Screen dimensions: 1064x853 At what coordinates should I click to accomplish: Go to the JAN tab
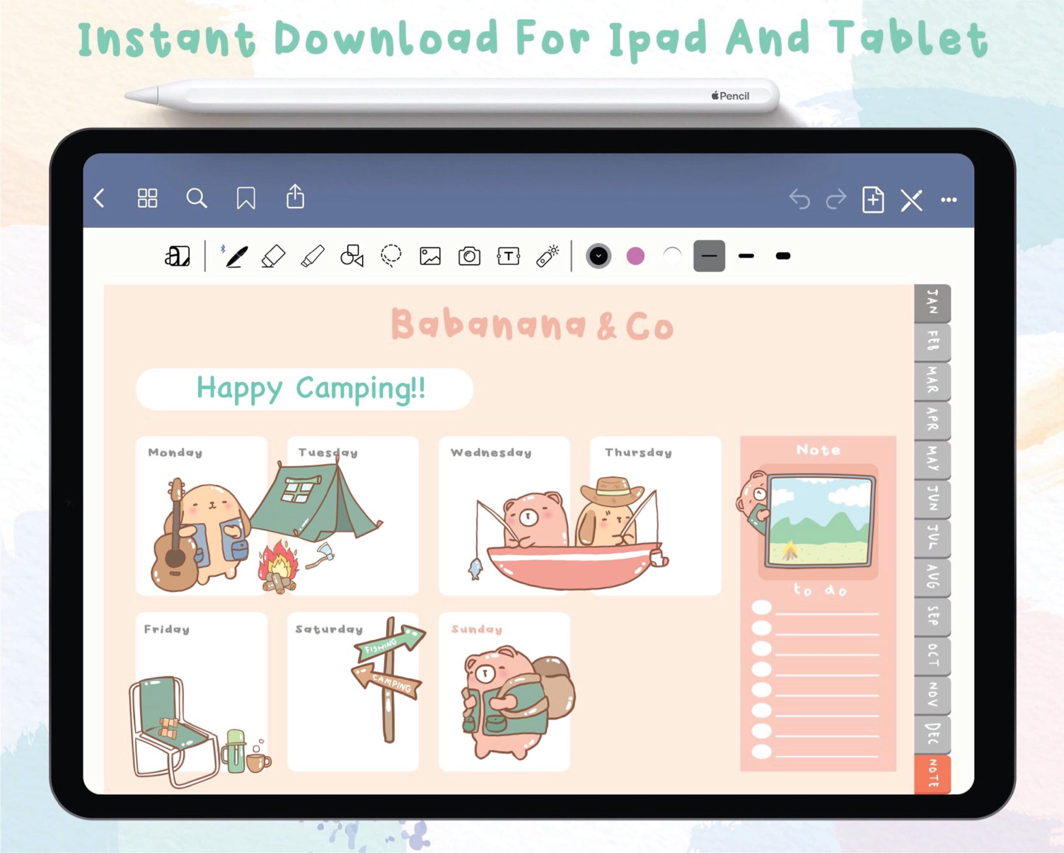(932, 303)
